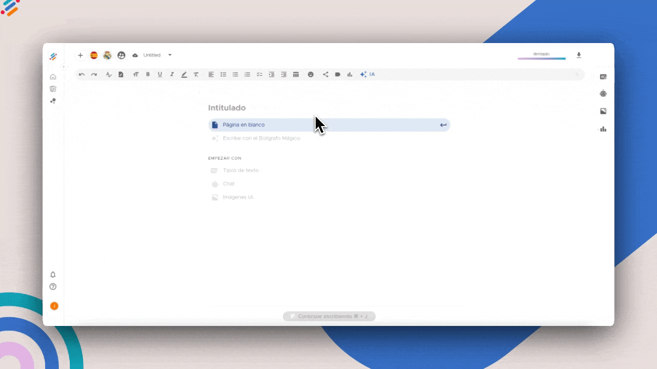Image resolution: width=657 pixels, height=369 pixels.
Task: Open the orange user avatar menu
Action: [54, 306]
